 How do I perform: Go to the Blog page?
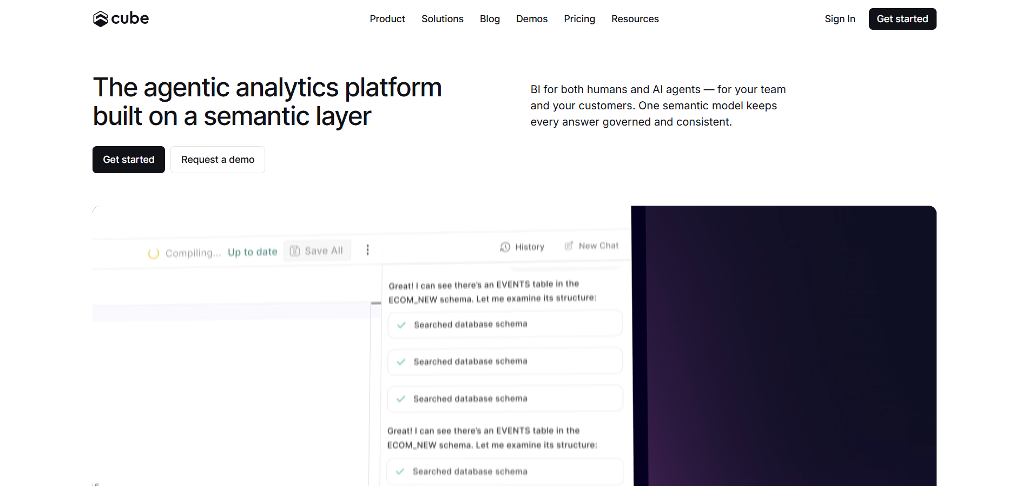click(490, 19)
